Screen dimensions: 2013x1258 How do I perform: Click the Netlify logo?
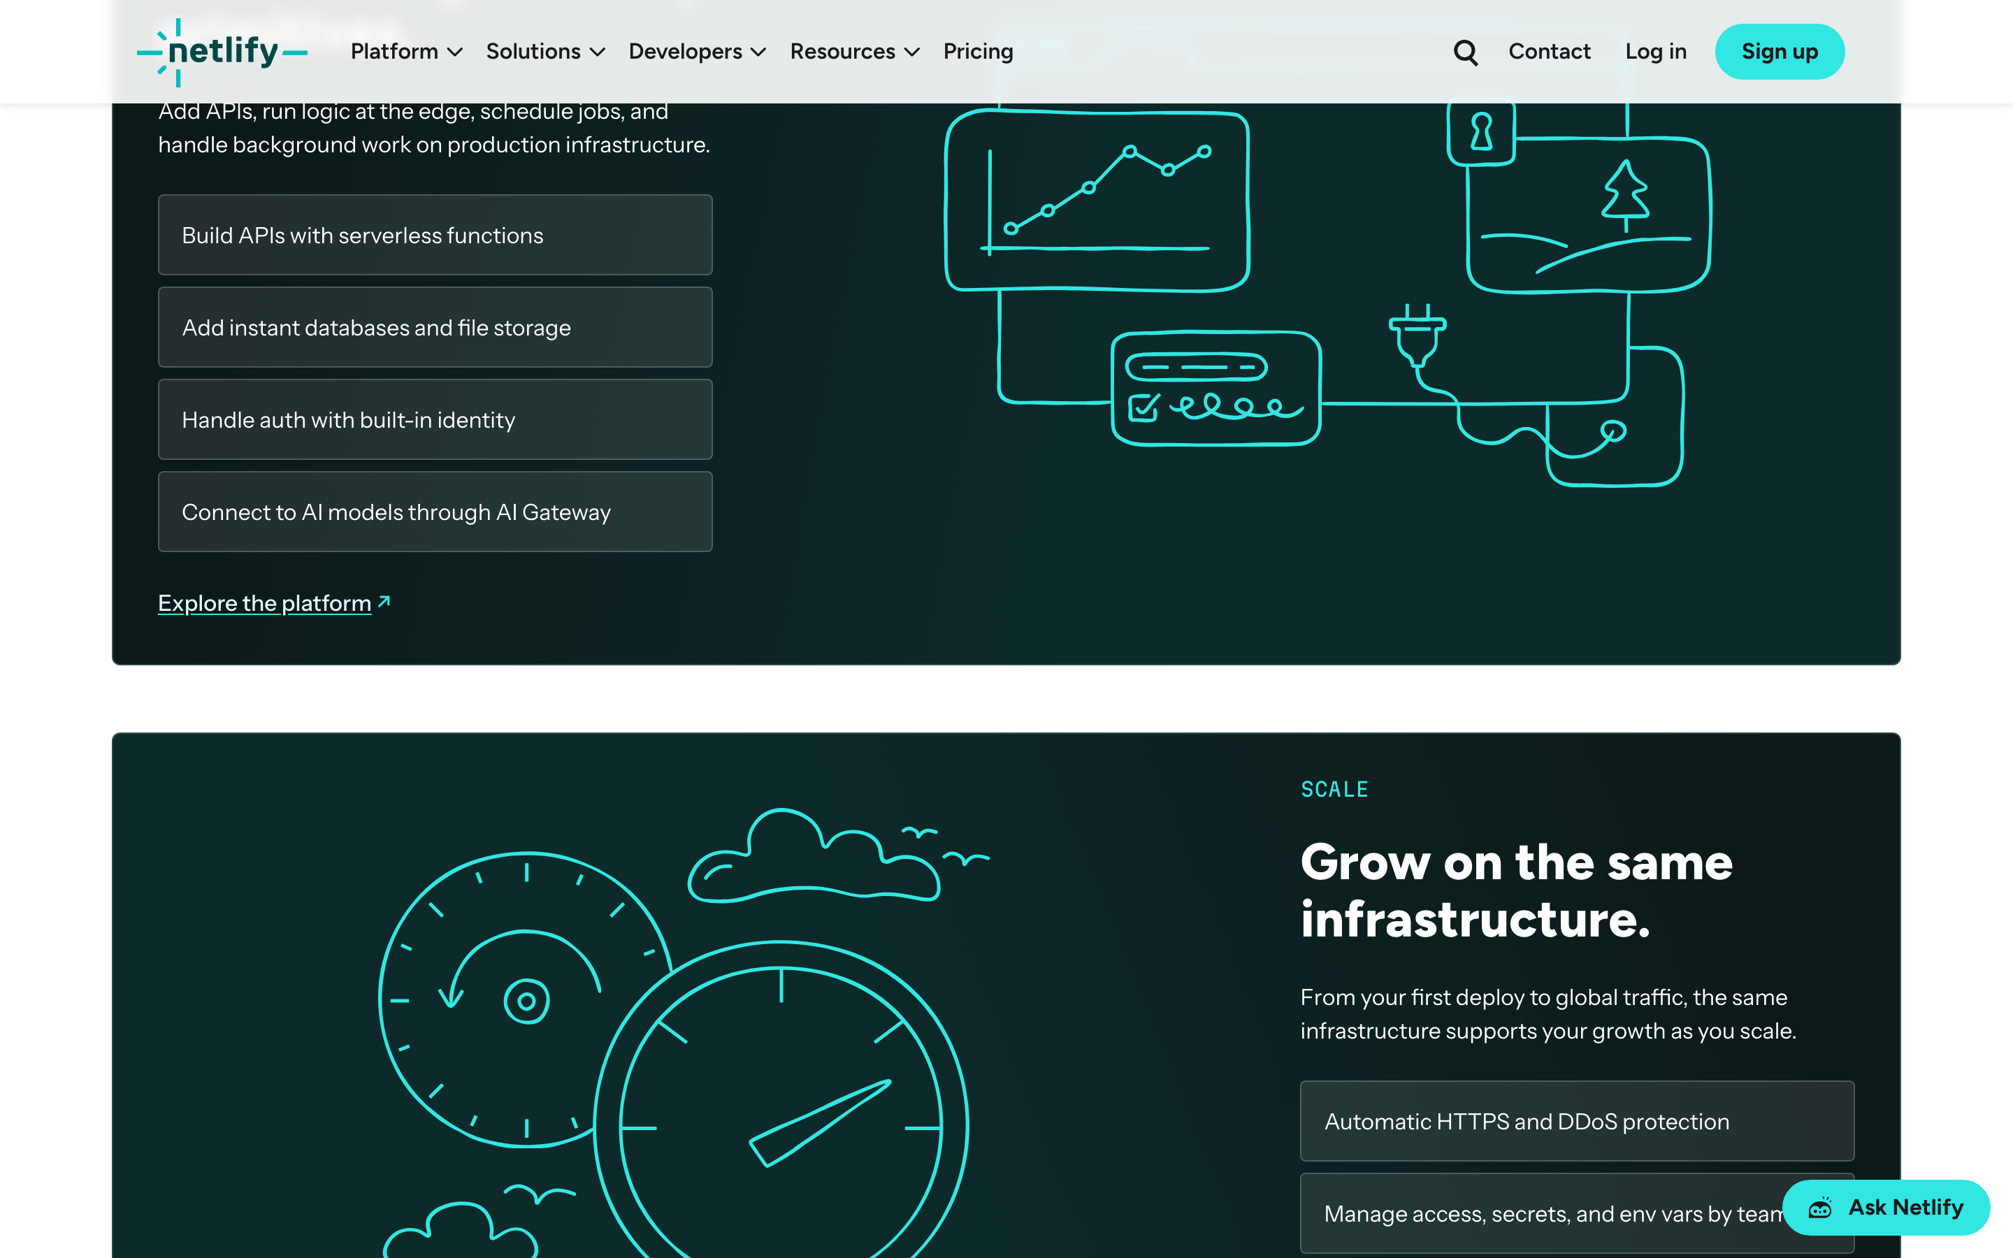(222, 52)
